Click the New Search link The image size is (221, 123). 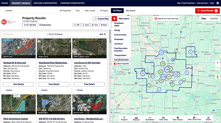tap(131, 11)
